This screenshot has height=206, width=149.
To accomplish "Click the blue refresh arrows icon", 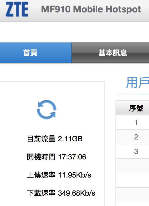I will click(47, 110).
